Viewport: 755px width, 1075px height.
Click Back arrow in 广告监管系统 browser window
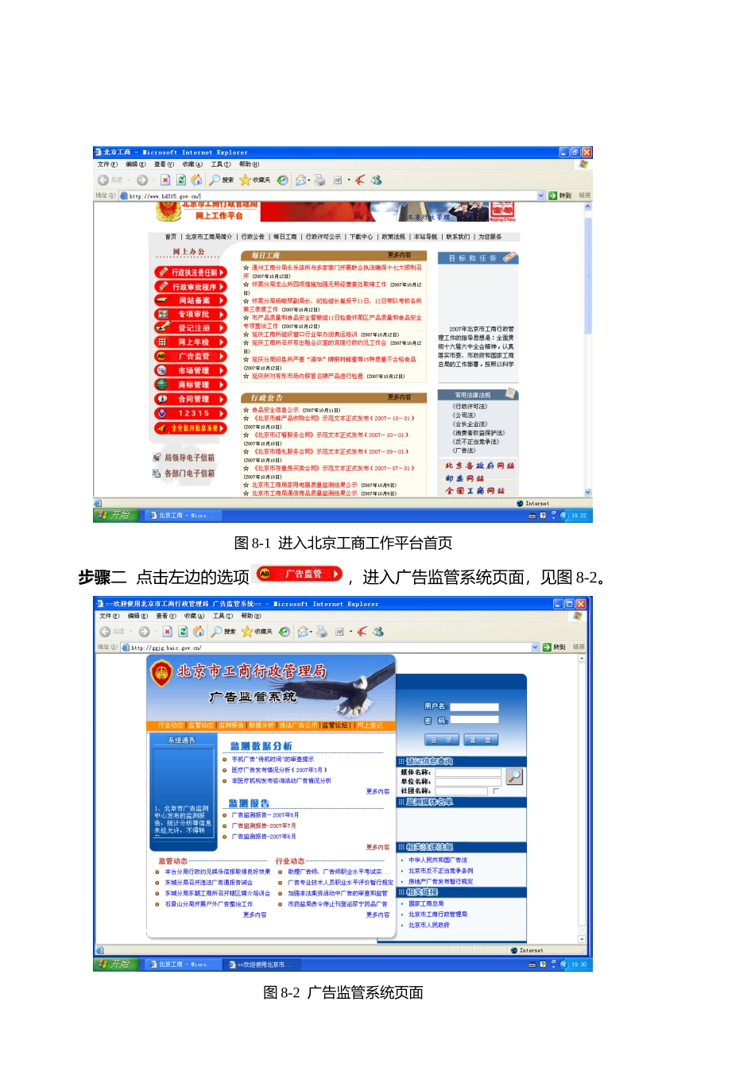point(105,632)
